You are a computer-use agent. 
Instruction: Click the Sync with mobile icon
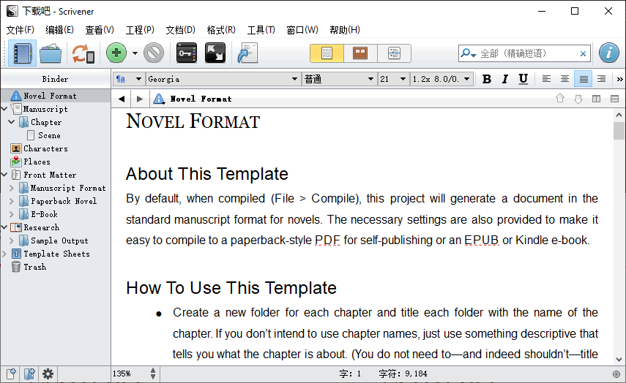pyautogui.click(x=83, y=53)
